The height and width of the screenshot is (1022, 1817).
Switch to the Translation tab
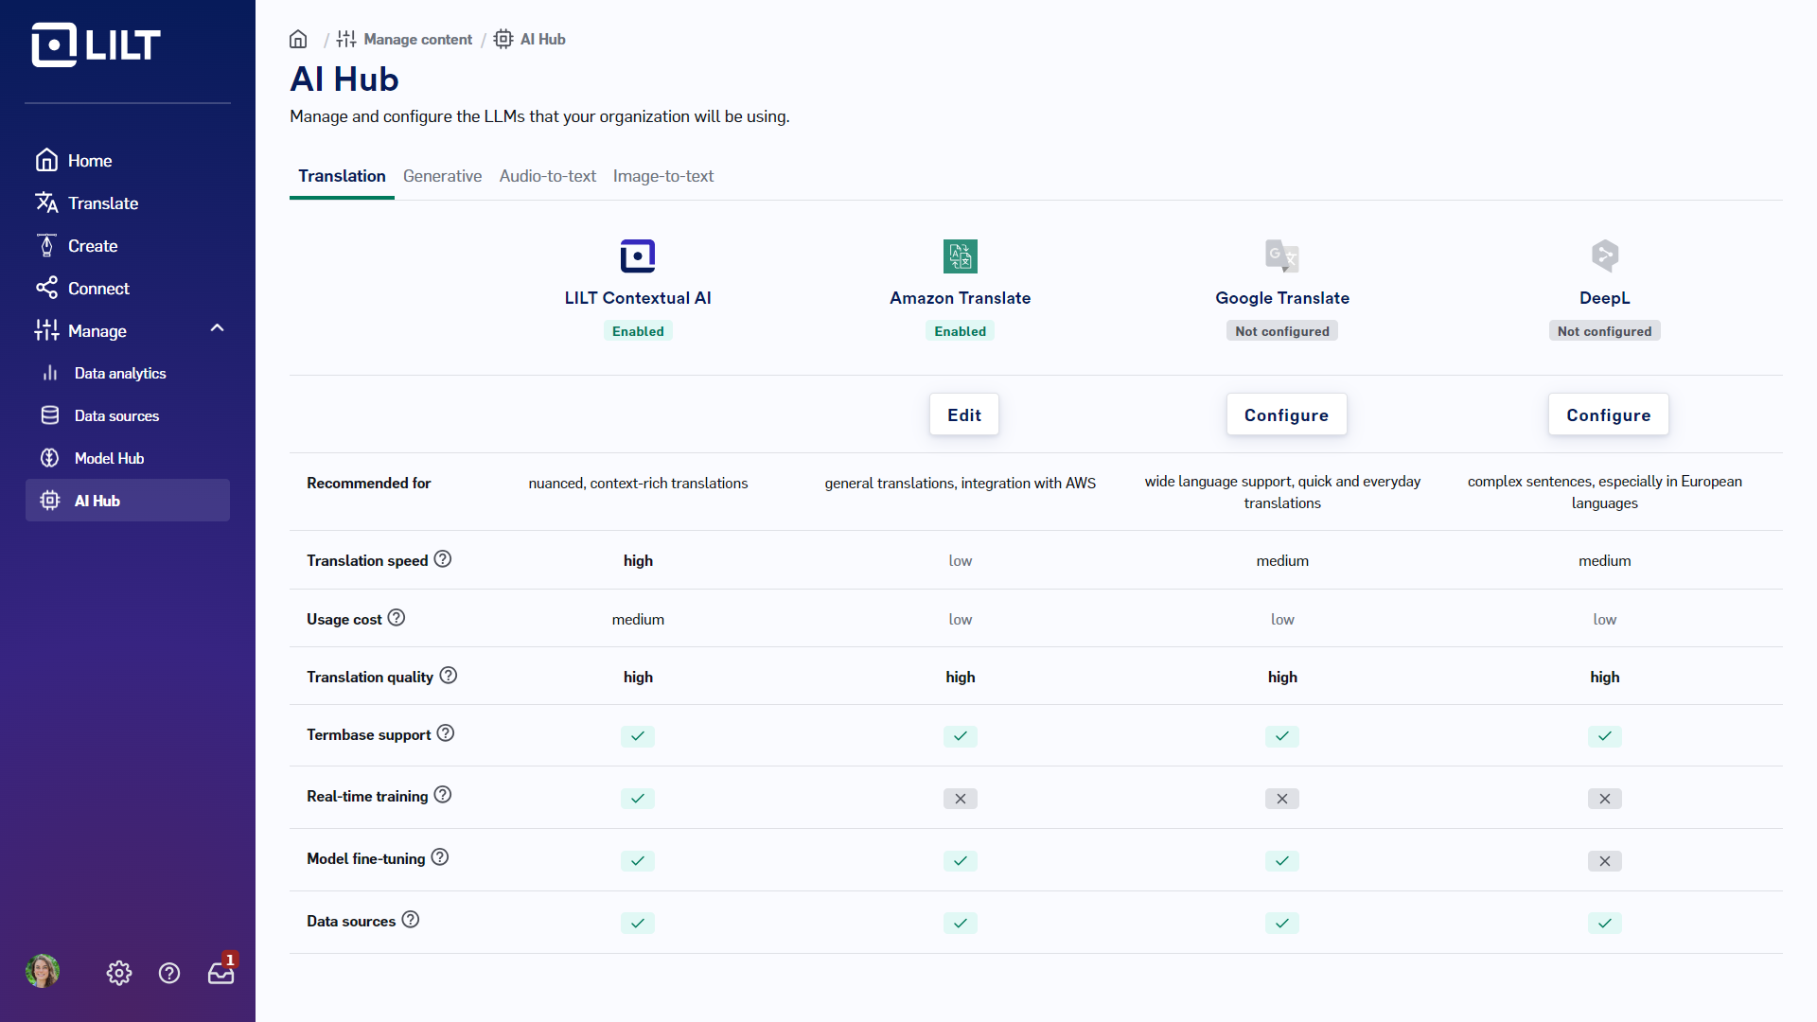pos(342,176)
